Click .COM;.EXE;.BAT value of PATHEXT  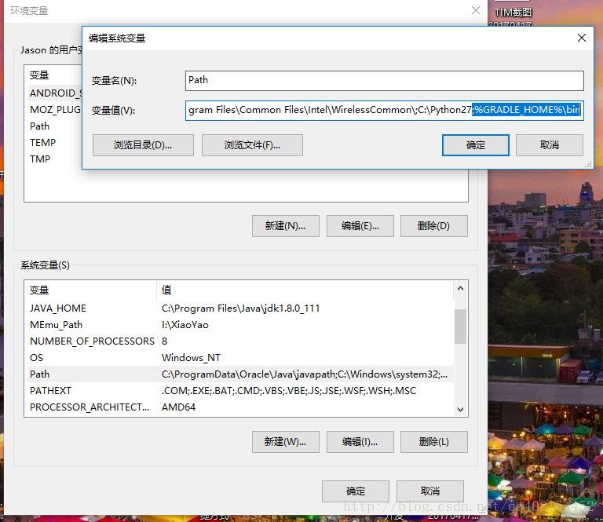(289, 391)
